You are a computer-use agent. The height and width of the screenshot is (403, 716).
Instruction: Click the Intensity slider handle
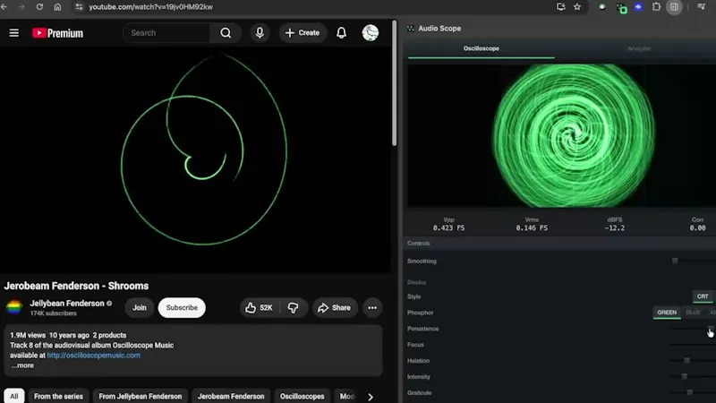pos(684,376)
